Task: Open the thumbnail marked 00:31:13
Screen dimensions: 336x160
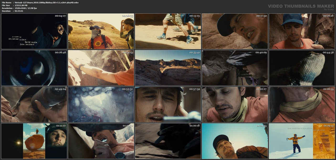Action: coord(101,68)
